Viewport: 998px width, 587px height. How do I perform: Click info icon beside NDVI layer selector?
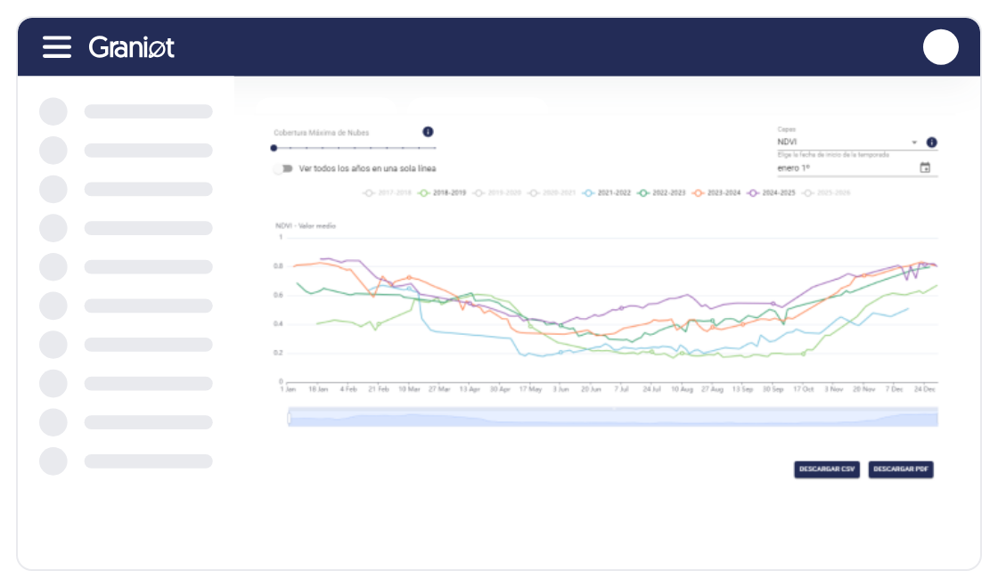pos(931,143)
